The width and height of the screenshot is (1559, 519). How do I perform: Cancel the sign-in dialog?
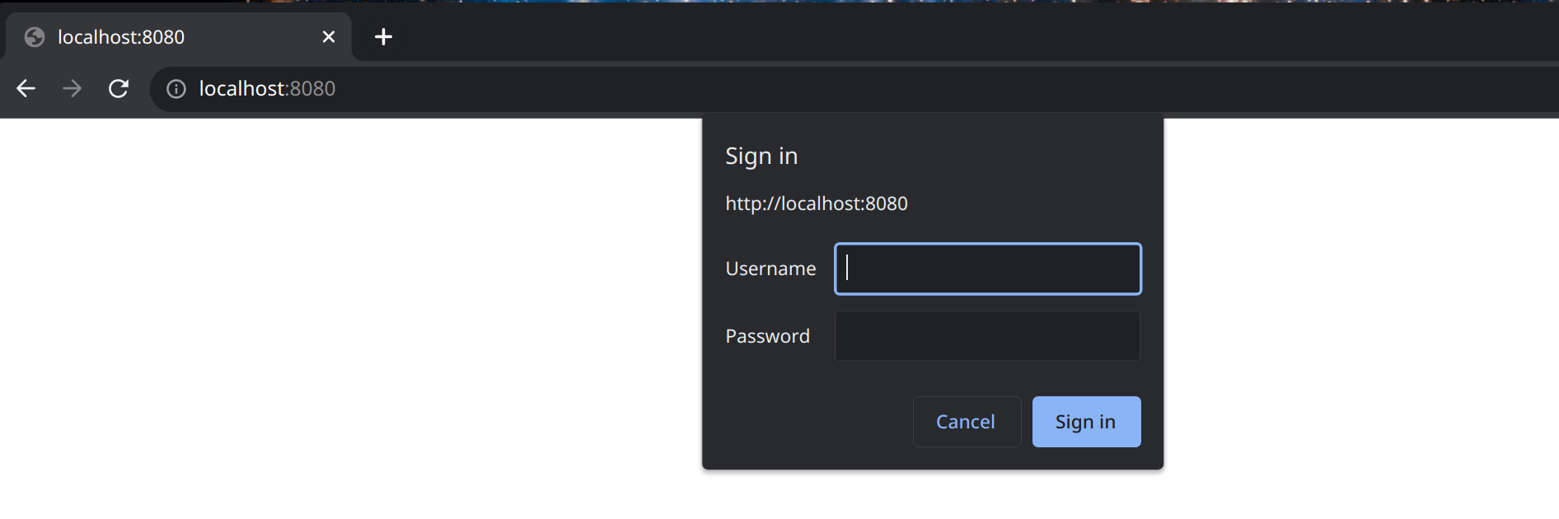pos(966,422)
